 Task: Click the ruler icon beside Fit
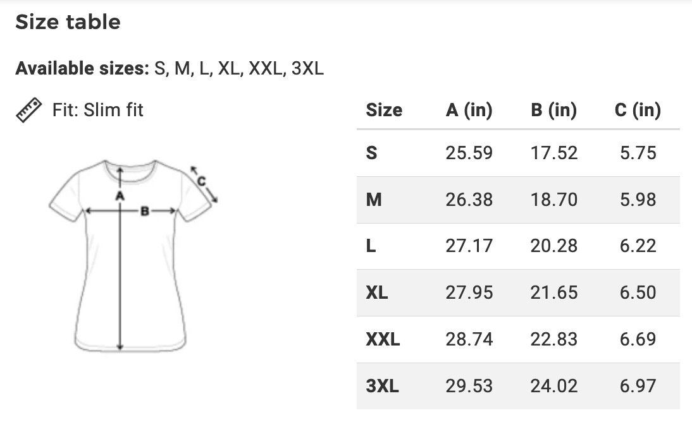(28, 110)
